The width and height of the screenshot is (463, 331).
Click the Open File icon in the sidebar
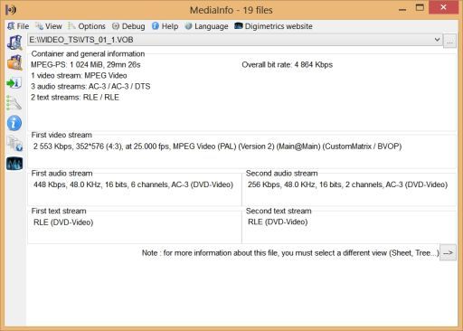(x=14, y=43)
